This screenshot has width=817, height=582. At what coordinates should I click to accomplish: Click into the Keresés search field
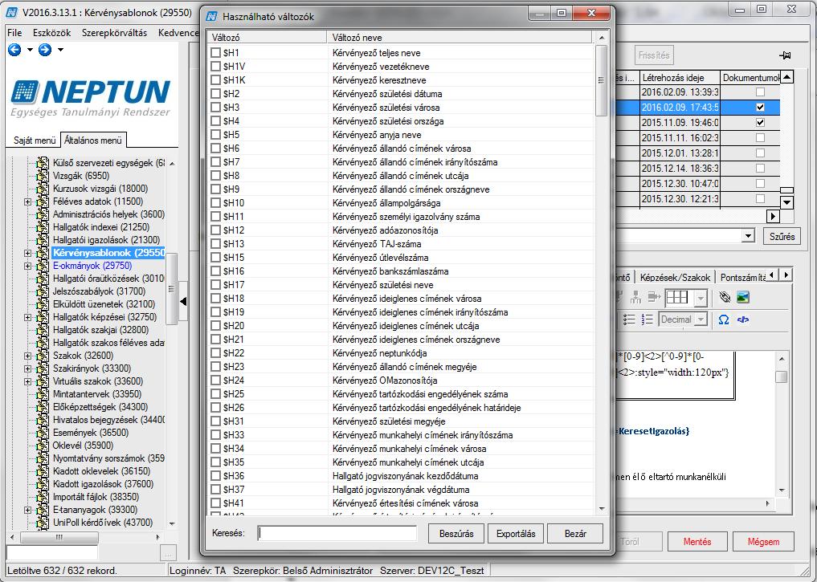point(337,534)
